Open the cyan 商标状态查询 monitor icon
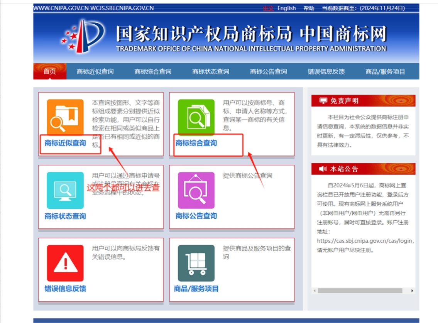Screen dimensions: 438x323 65,190
